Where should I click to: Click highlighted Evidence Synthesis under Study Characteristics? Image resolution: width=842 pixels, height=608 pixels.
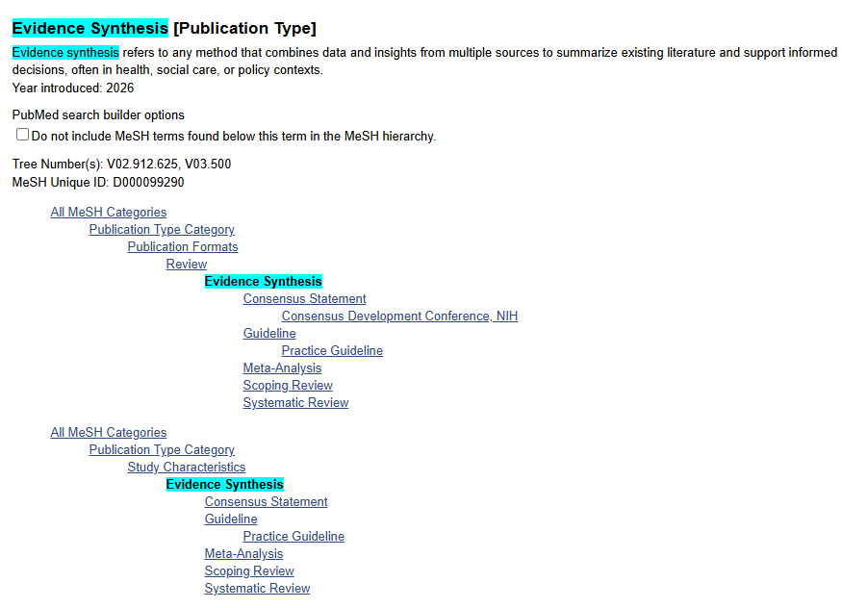224,484
